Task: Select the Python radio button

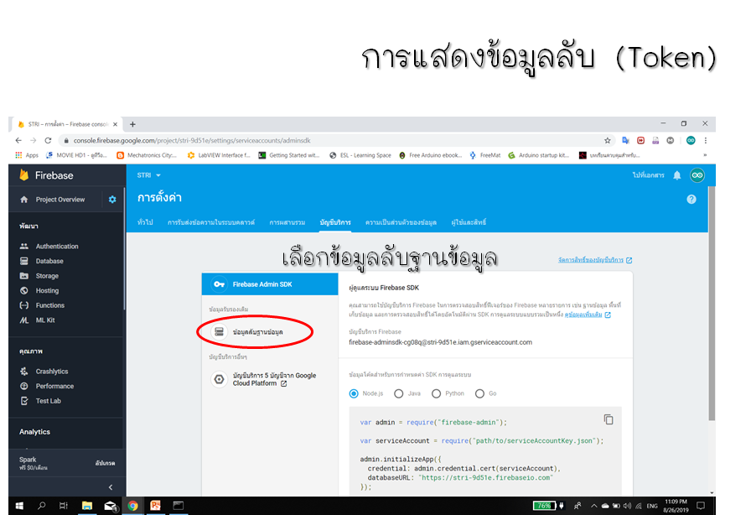Action: click(436, 393)
